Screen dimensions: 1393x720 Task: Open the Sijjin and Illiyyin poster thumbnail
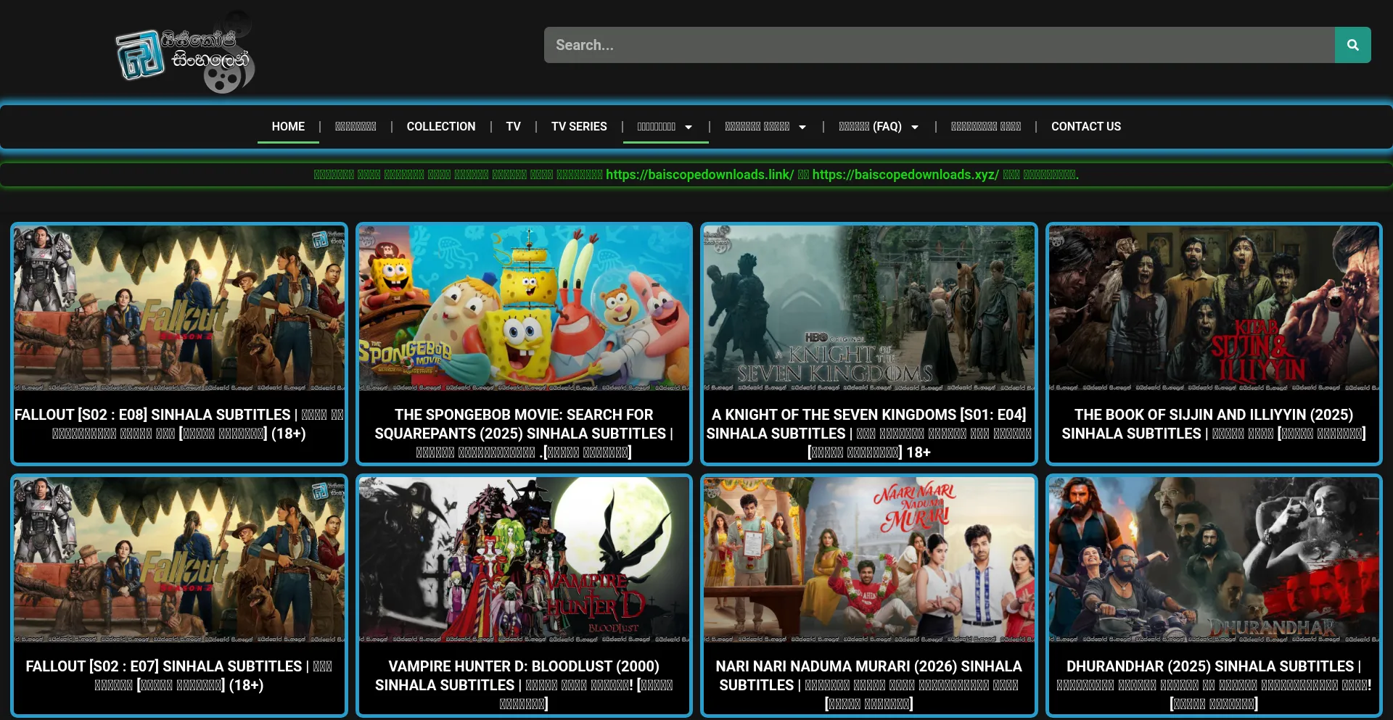pyautogui.click(x=1214, y=308)
